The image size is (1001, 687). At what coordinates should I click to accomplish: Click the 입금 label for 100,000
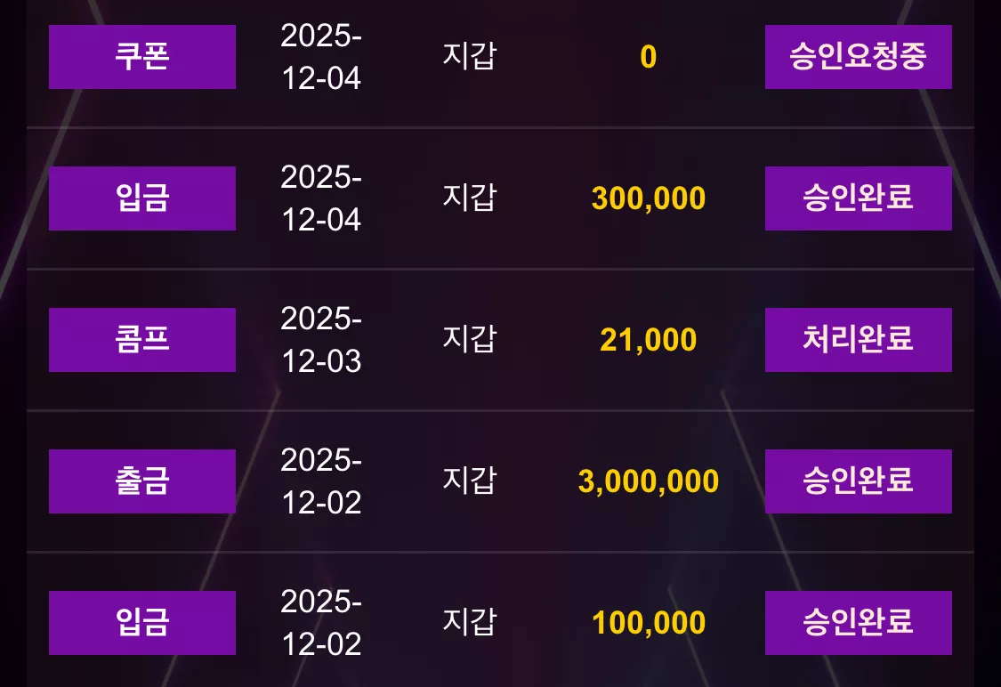(x=142, y=623)
